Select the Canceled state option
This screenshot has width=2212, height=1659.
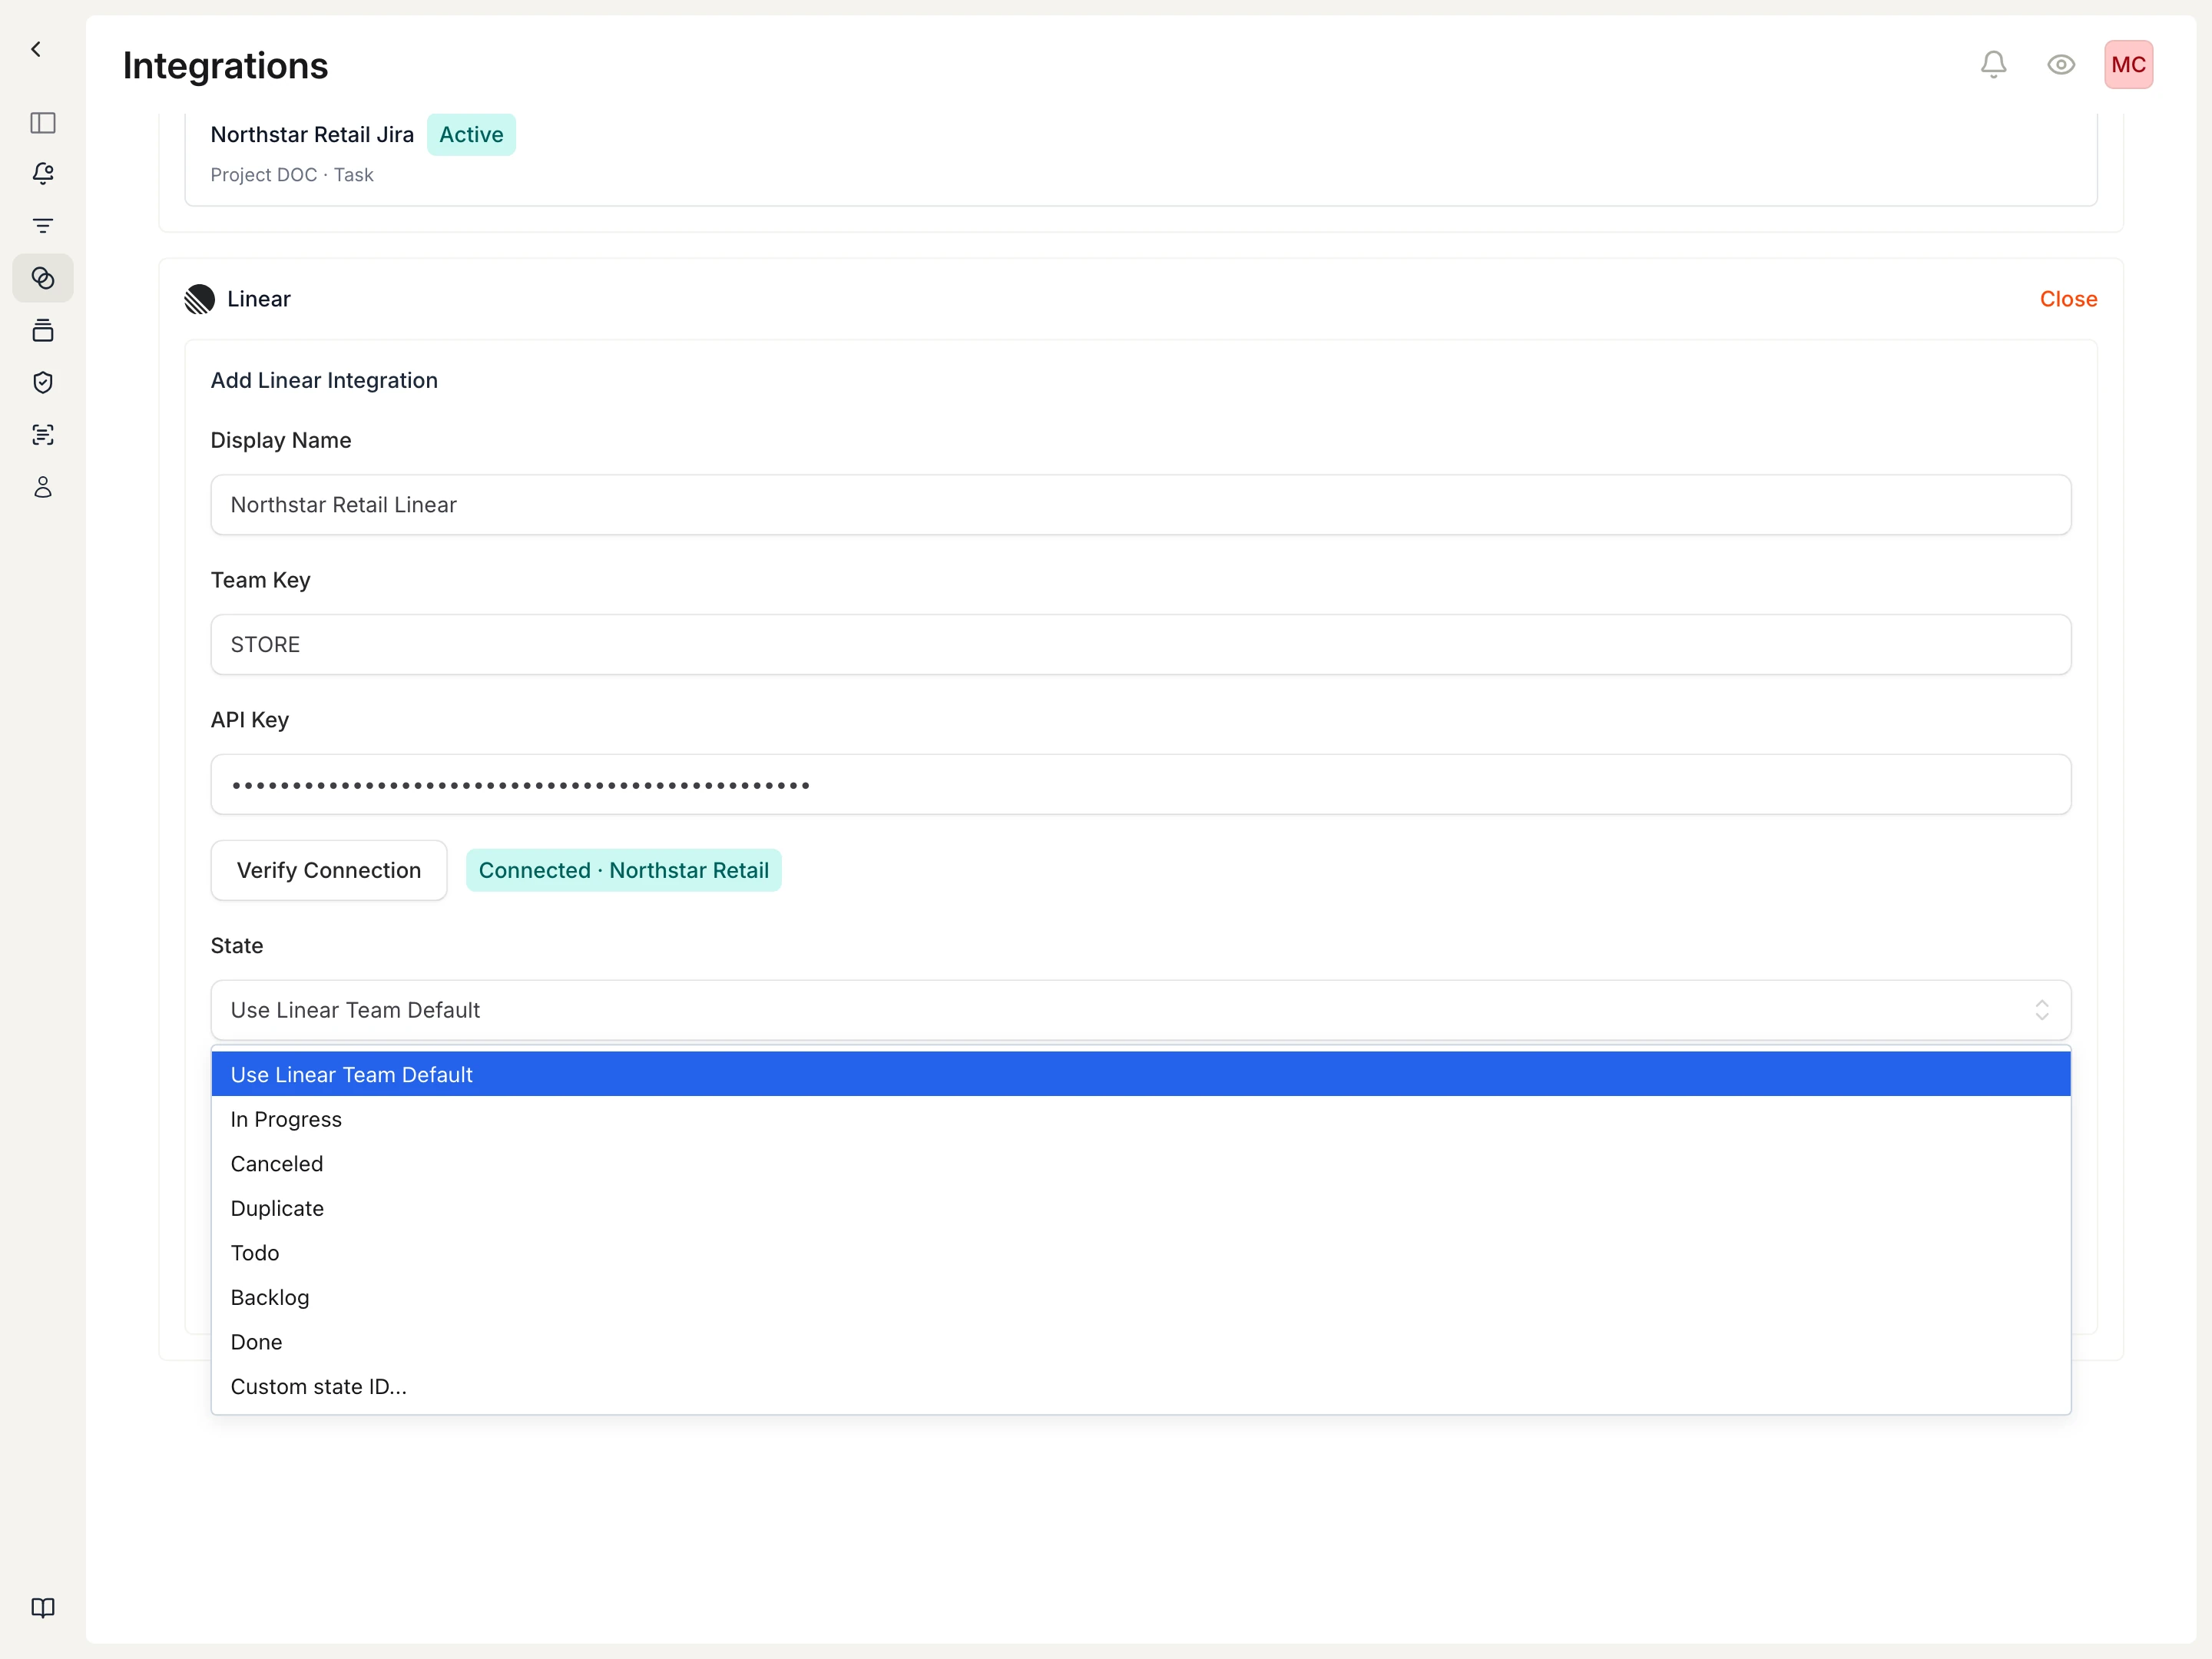click(1140, 1164)
